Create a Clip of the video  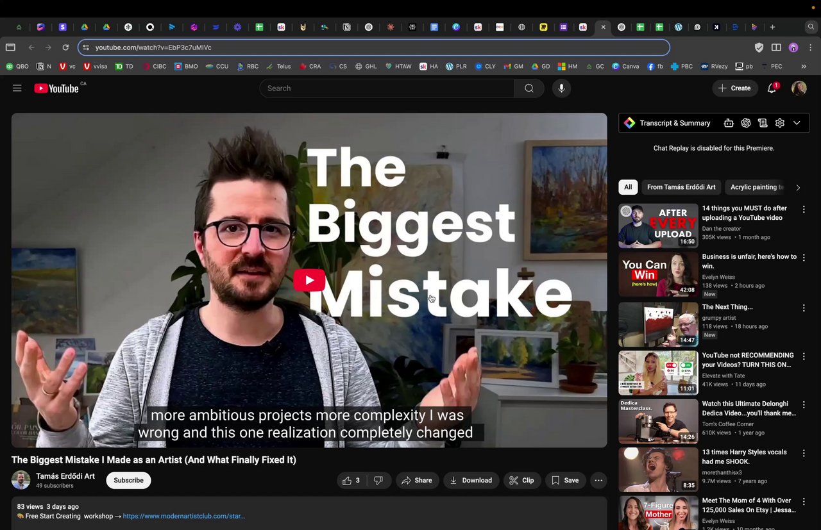[521, 480]
